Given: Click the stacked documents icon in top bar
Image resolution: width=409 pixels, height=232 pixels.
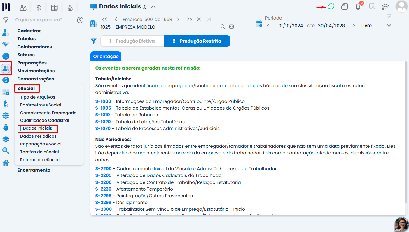Looking at the screenshot, I should (x=345, y=6).
